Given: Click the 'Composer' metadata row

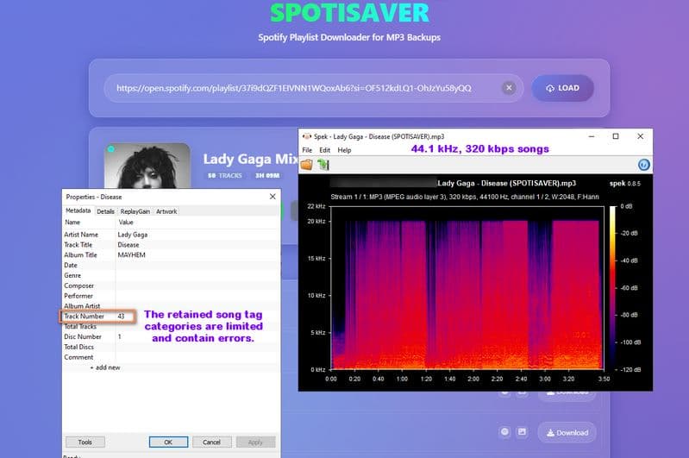Looking at the screenshot, I should coord(171,285).
